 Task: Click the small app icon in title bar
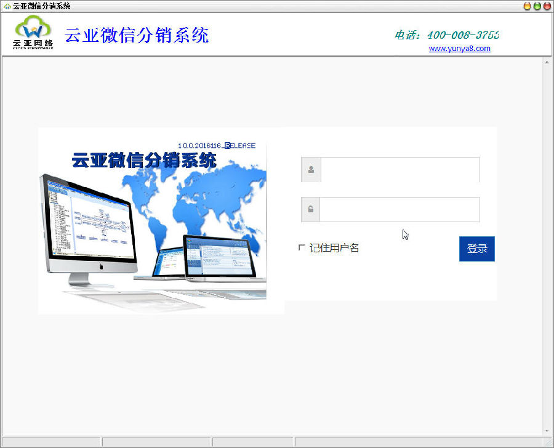coord(7,6)
